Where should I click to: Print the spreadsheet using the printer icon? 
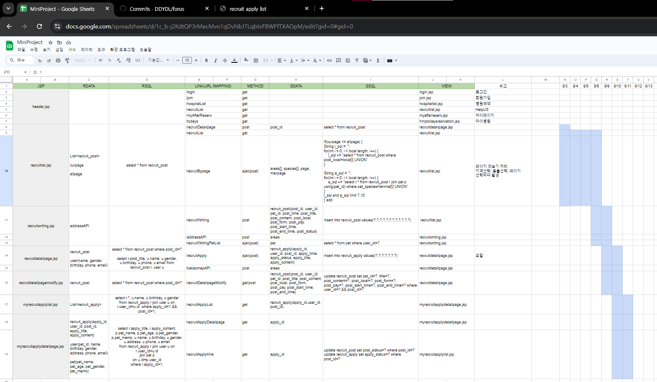click(58, 61)
